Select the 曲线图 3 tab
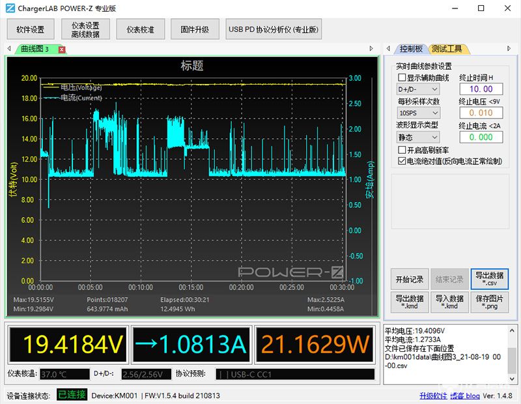The width and height of the screenshot is (521, 404). coord(35,49)
